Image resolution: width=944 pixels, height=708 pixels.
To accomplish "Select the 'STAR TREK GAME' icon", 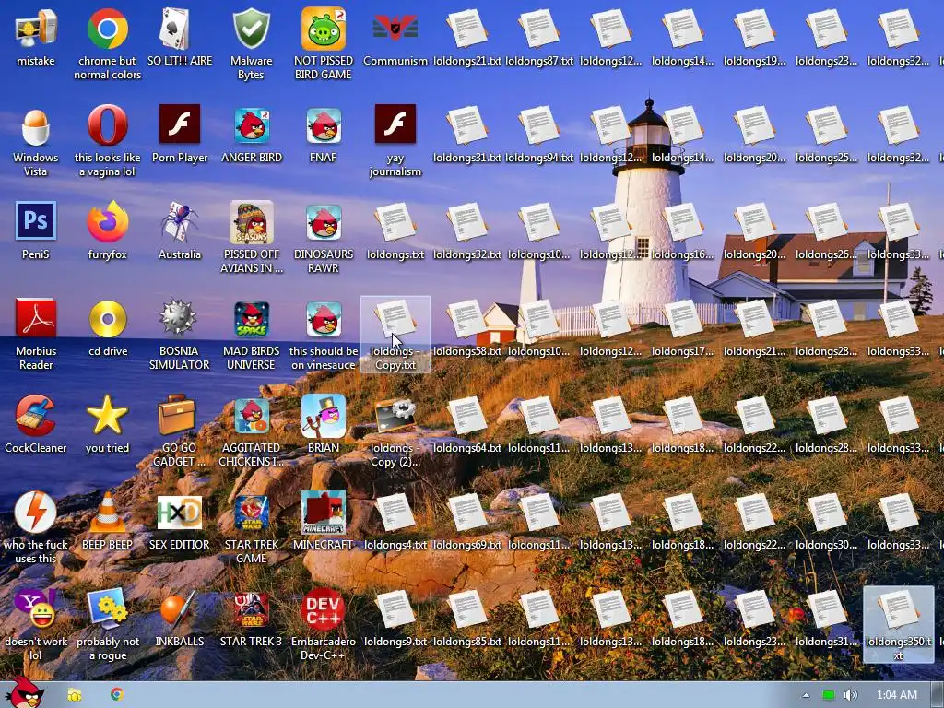I will [x=251, y=513].
